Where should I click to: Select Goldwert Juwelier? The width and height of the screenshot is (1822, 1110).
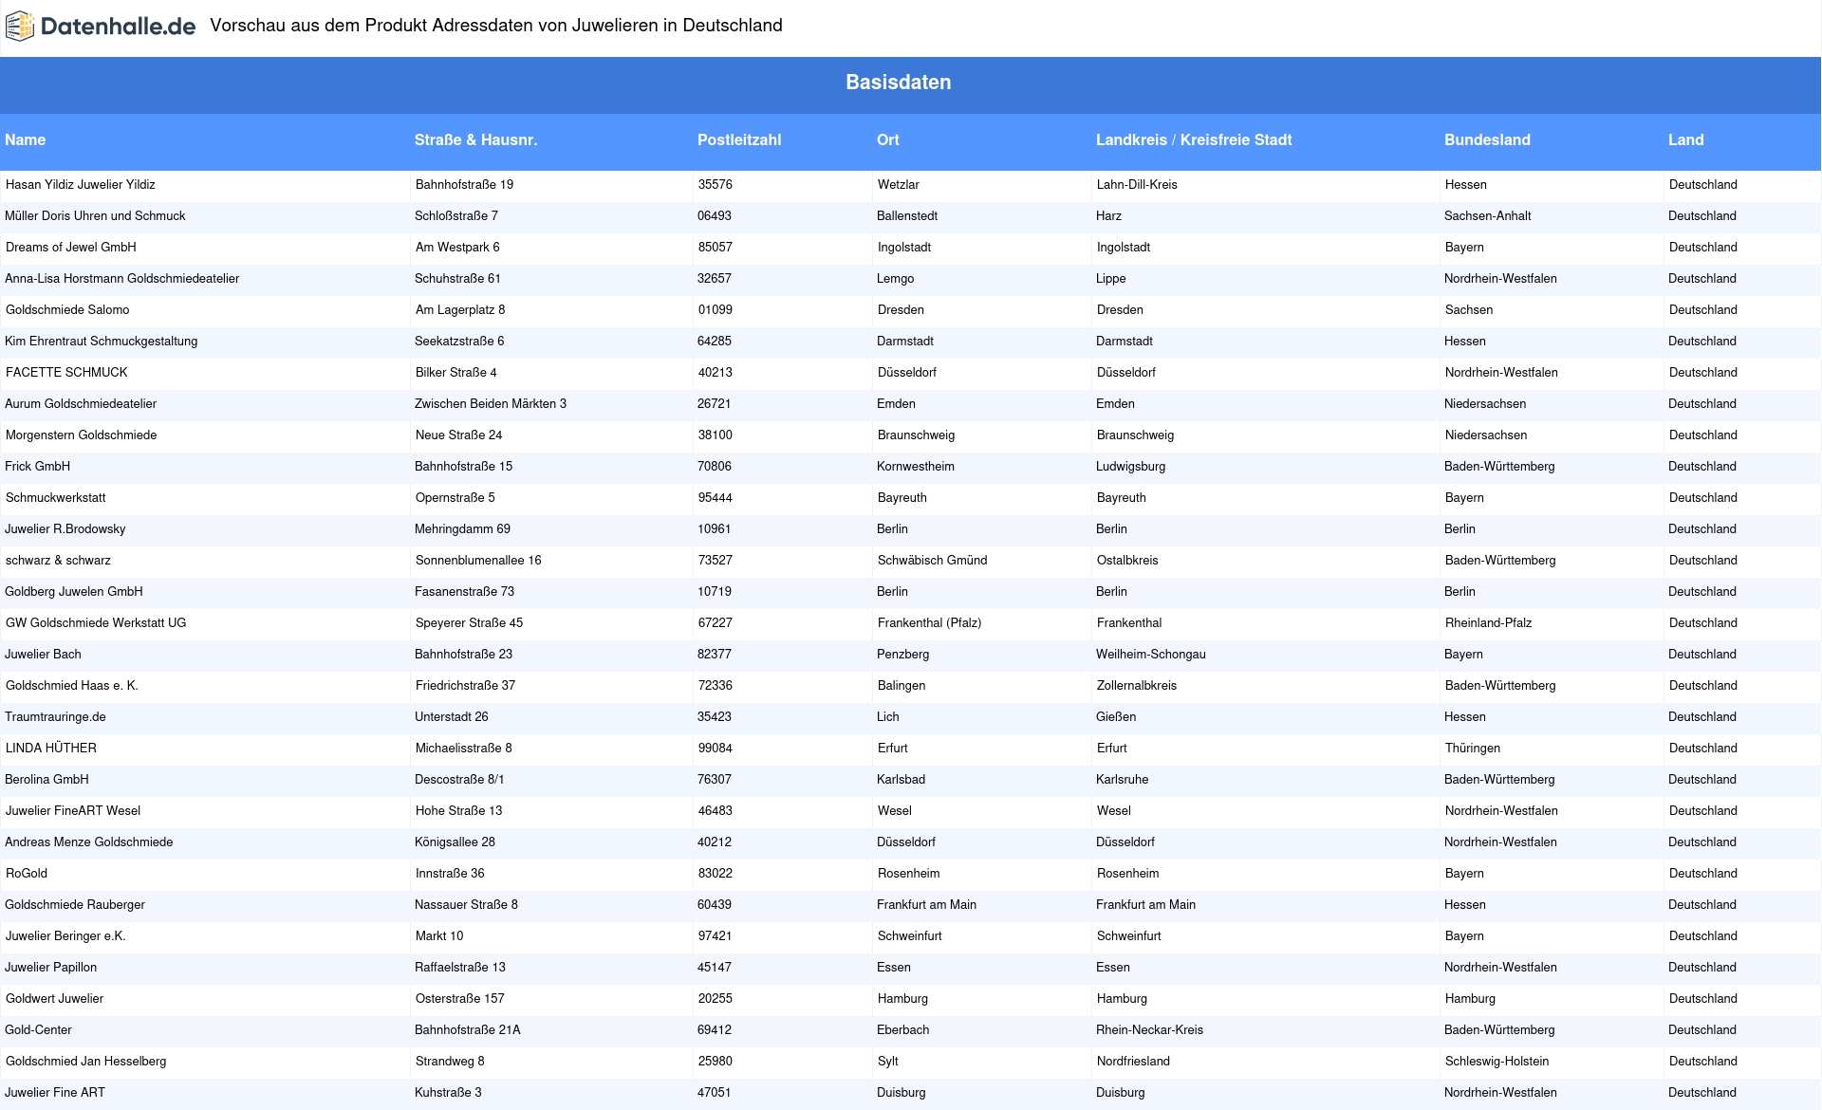click(x=55, y=999)
